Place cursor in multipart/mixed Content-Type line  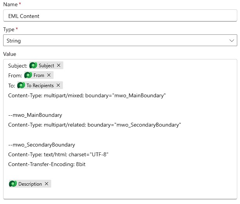(87, 95)
